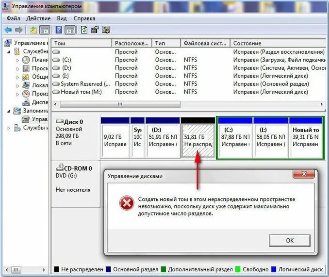Open the Файл menu

(x=14, y=18)
